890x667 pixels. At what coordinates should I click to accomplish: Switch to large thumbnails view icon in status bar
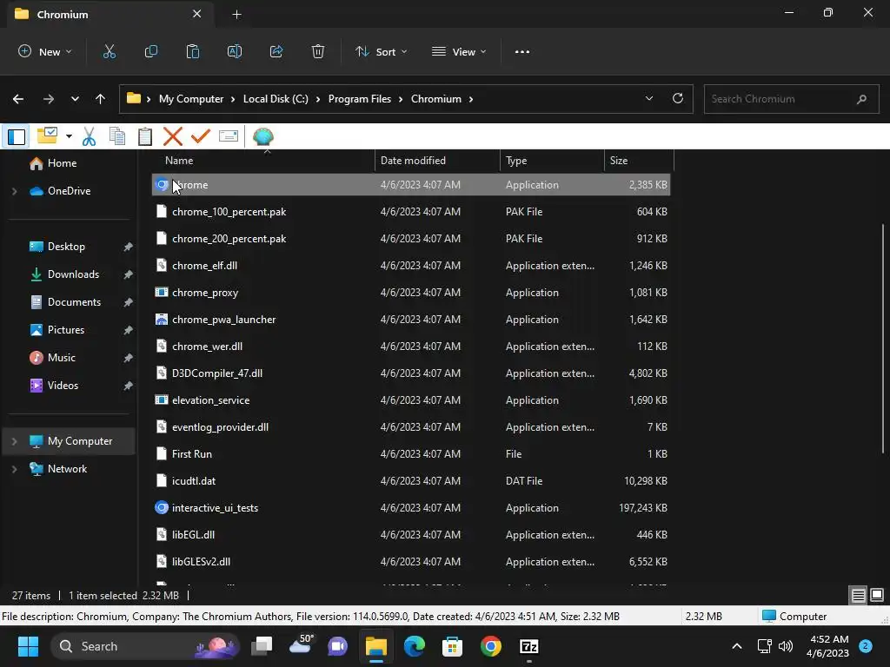tap(877, 595)
